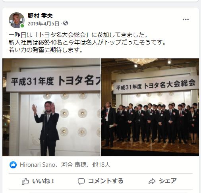This screenshot has width=201, height=193.
Task: Select the コメントする button text
Action: point(106,181)
